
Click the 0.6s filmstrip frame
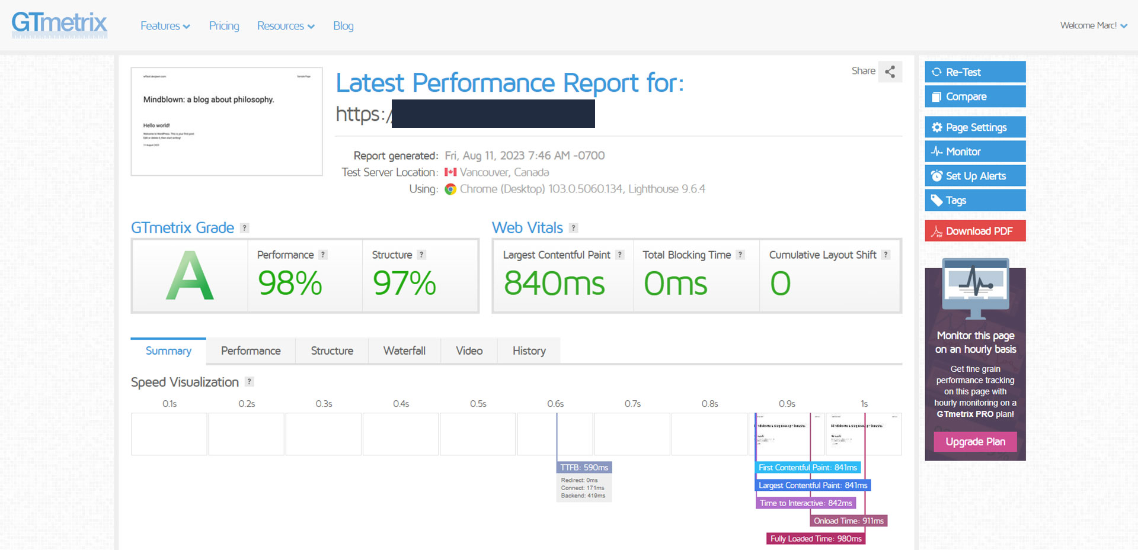[x=555, y=434]
